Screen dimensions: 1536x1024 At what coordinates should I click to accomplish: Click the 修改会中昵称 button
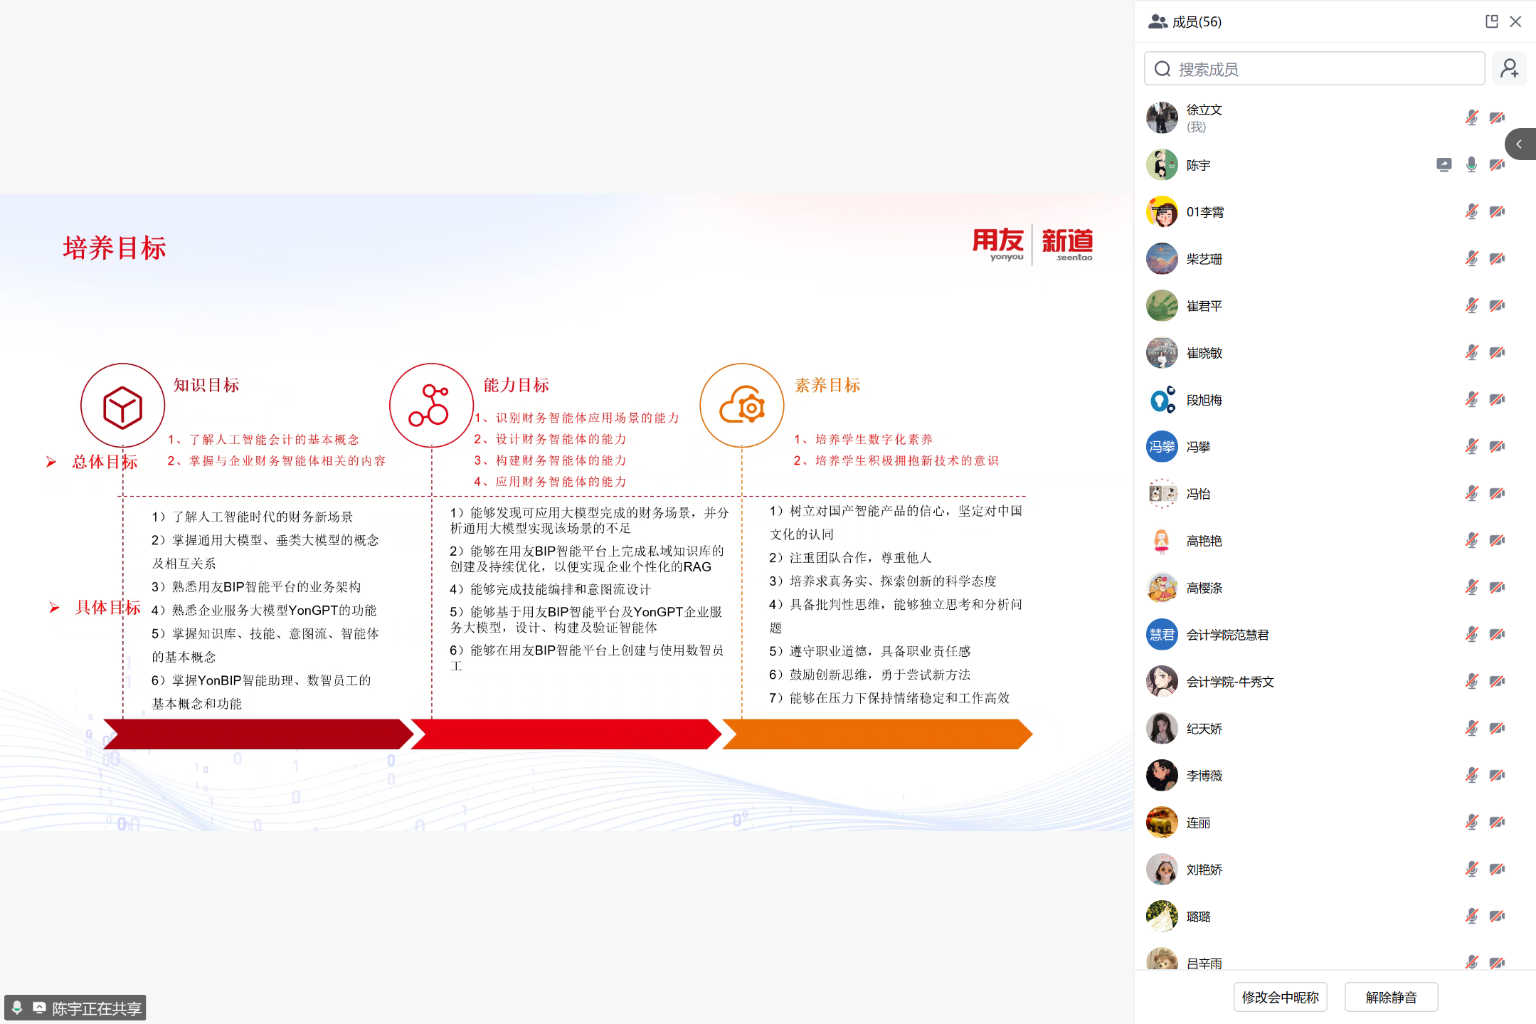tap(1280, 997)
